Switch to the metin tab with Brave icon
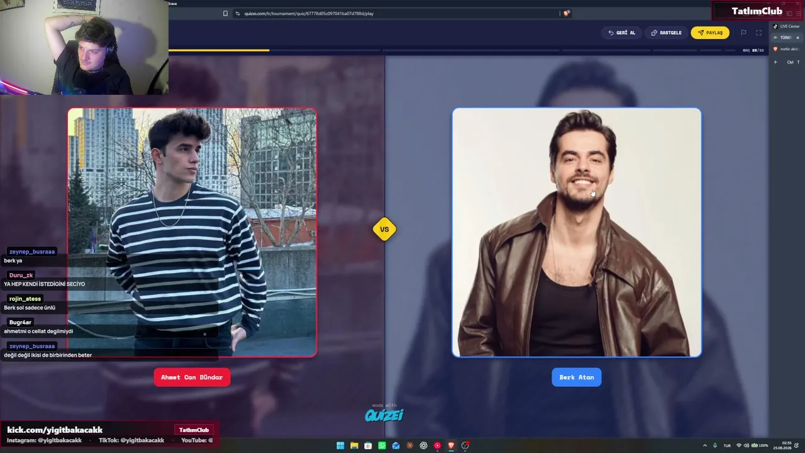This screenshot has height=453, width=805. [x=786, y=49]
